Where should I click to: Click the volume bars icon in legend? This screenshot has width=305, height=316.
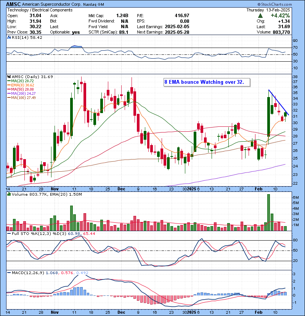[x=9, y=194]
